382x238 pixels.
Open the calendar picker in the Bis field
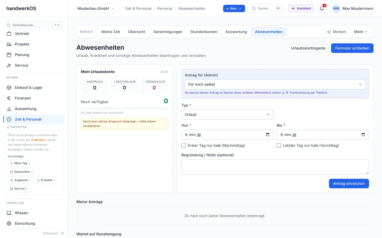[363, 135]
